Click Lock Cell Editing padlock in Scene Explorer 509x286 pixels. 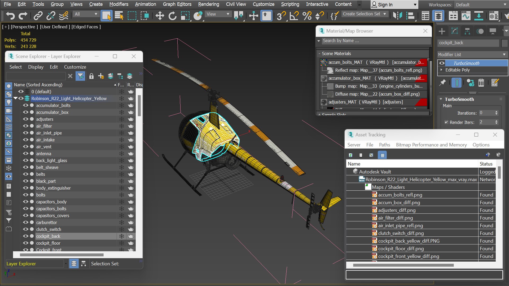91,76
